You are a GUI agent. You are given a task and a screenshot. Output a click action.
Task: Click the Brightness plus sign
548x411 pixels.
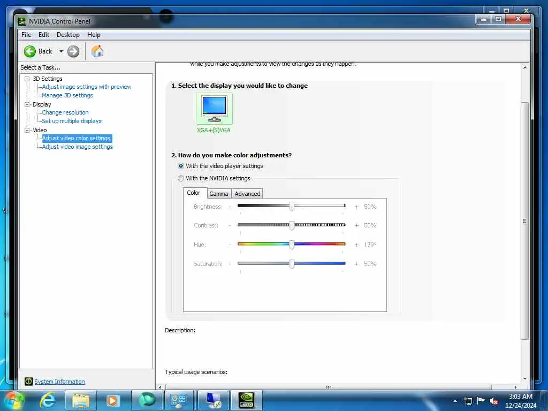click(356, 207)
